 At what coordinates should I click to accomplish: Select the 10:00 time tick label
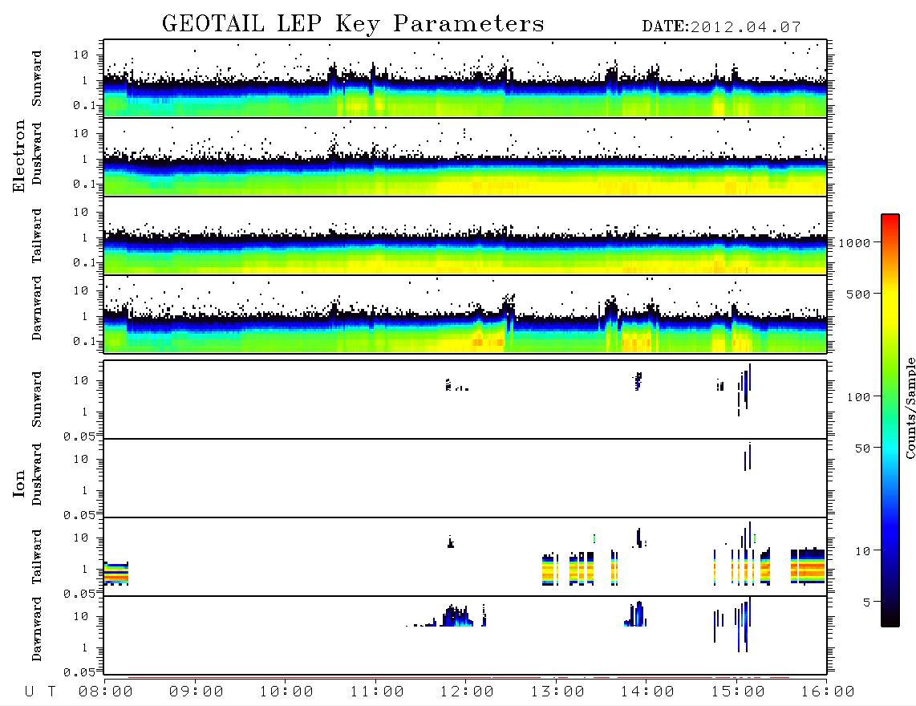(x=286, y=692)
